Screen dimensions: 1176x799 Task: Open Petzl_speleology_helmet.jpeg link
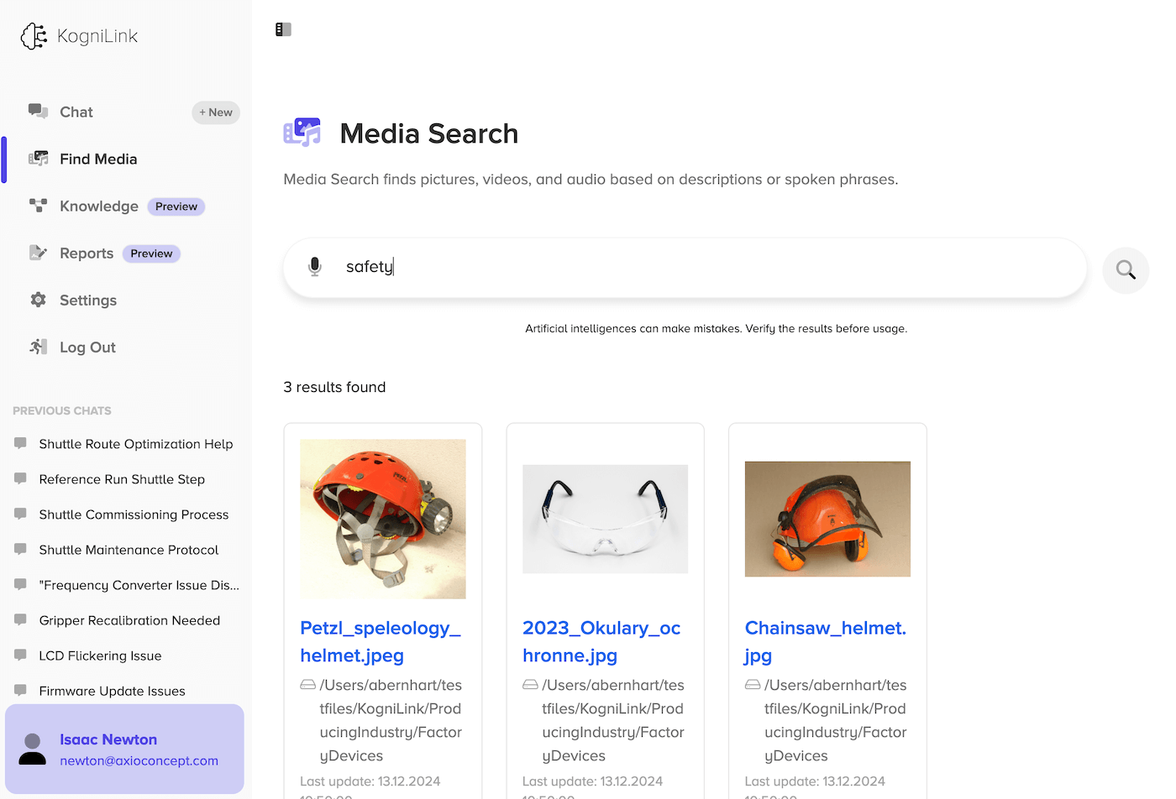(x=381, y=641)
